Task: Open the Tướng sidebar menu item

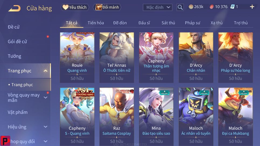Action: 15,56
